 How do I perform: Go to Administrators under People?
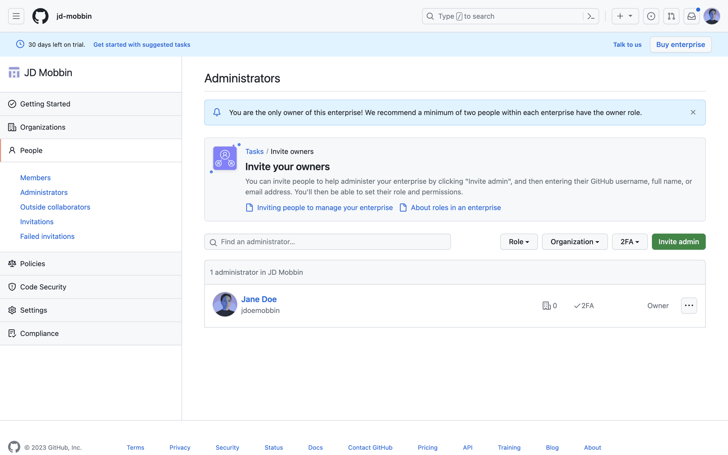44,192
